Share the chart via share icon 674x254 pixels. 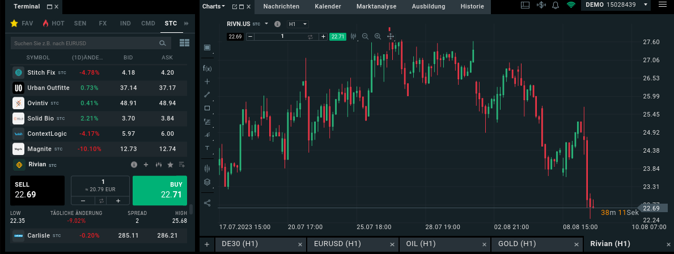(x=207, y=203)
